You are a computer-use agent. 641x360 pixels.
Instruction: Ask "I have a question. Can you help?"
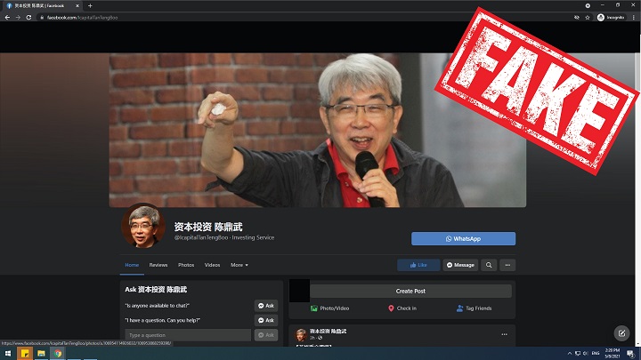tap(266, 320)
